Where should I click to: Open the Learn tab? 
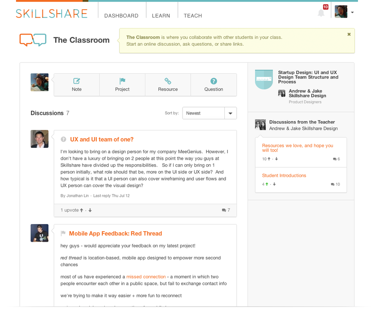(x=161, y=16)
